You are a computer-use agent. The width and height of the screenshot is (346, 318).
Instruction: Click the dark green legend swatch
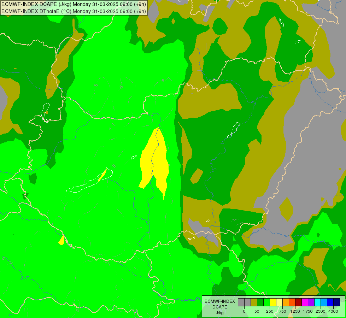260,302
